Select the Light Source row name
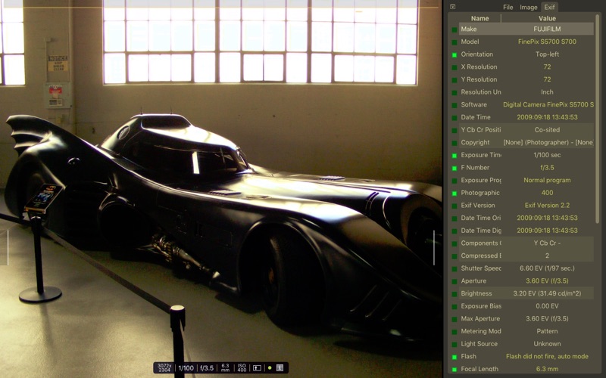 (x=479, y=344)
